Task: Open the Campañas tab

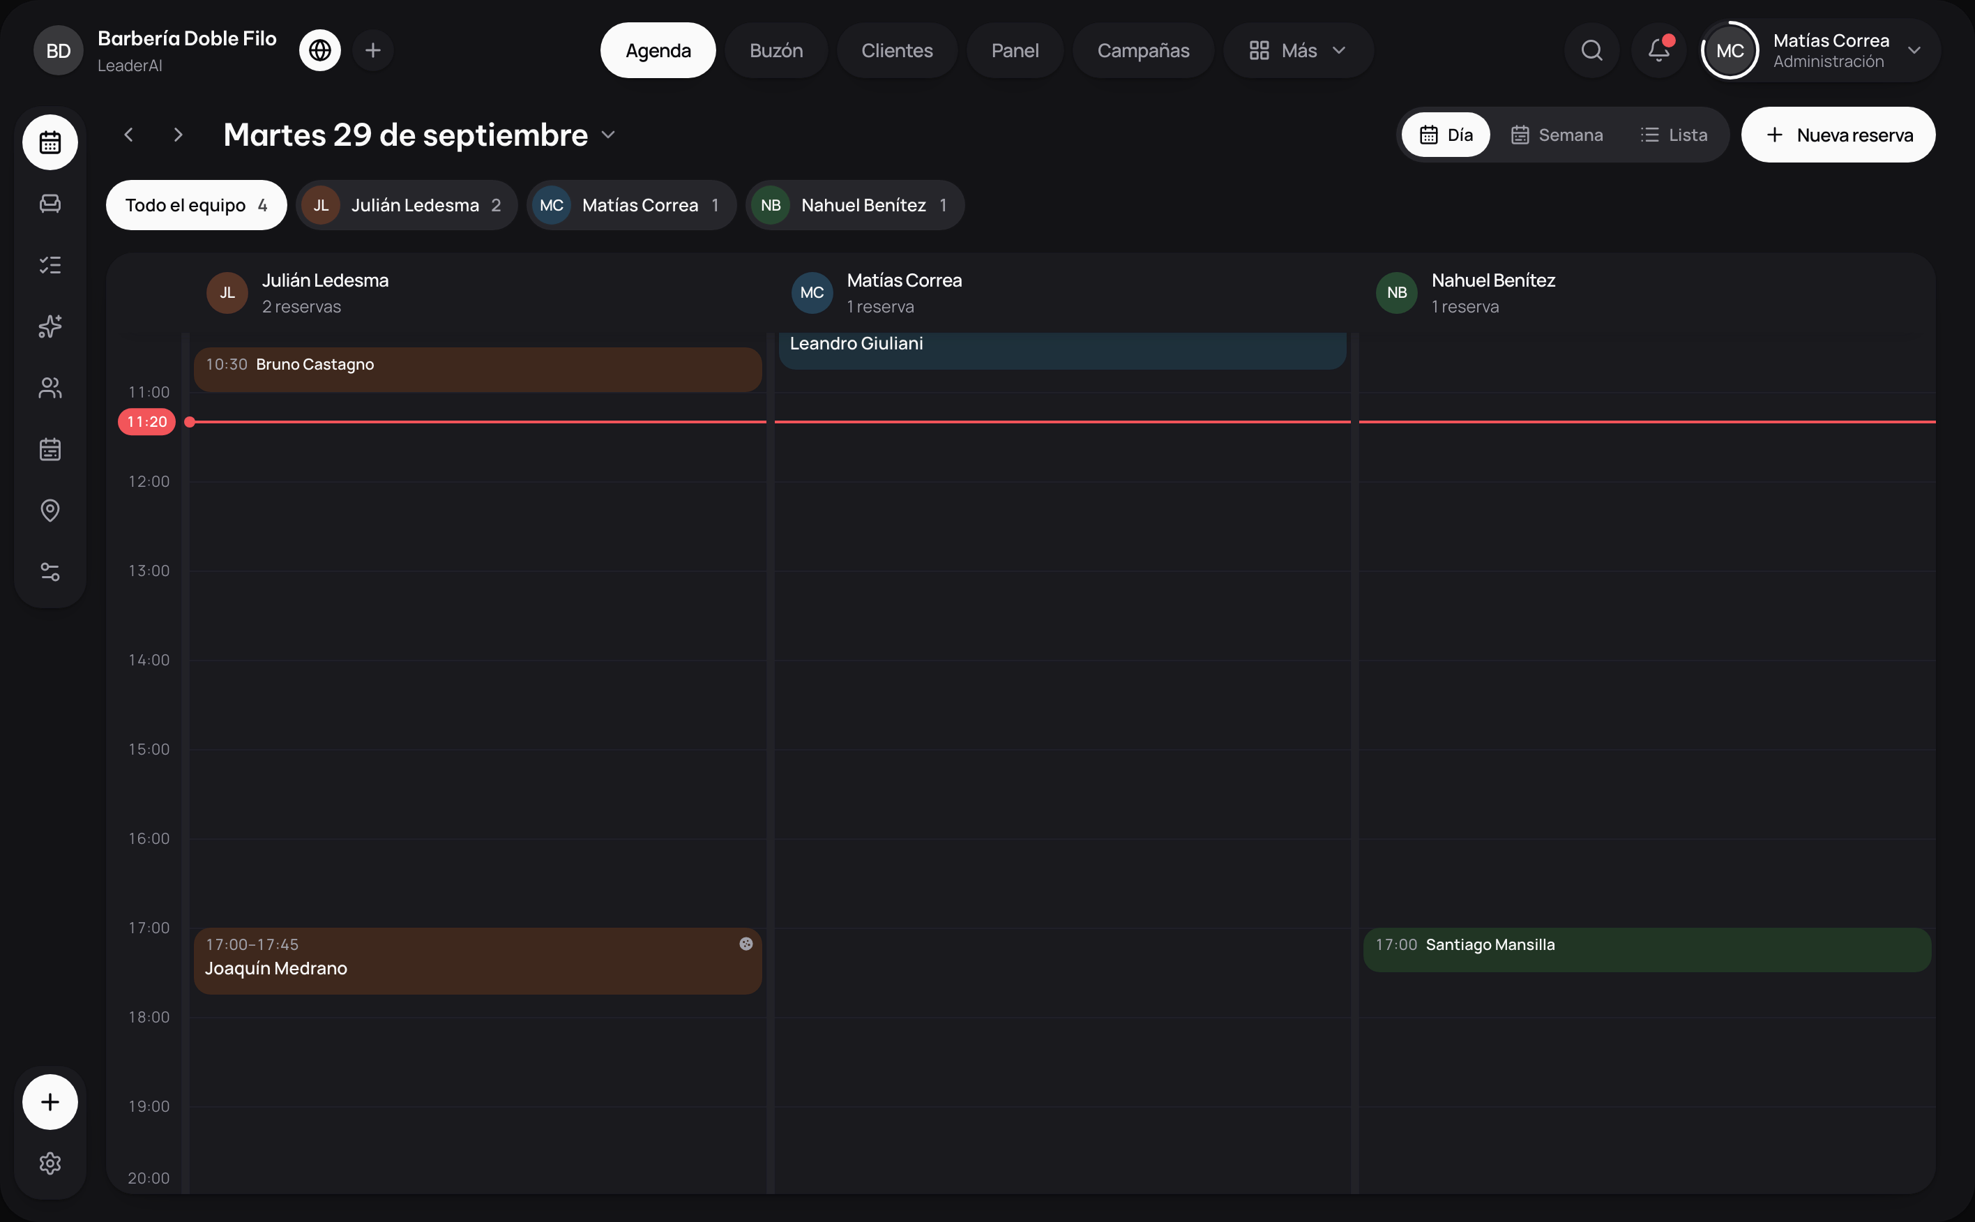Action: [1142, 50]
